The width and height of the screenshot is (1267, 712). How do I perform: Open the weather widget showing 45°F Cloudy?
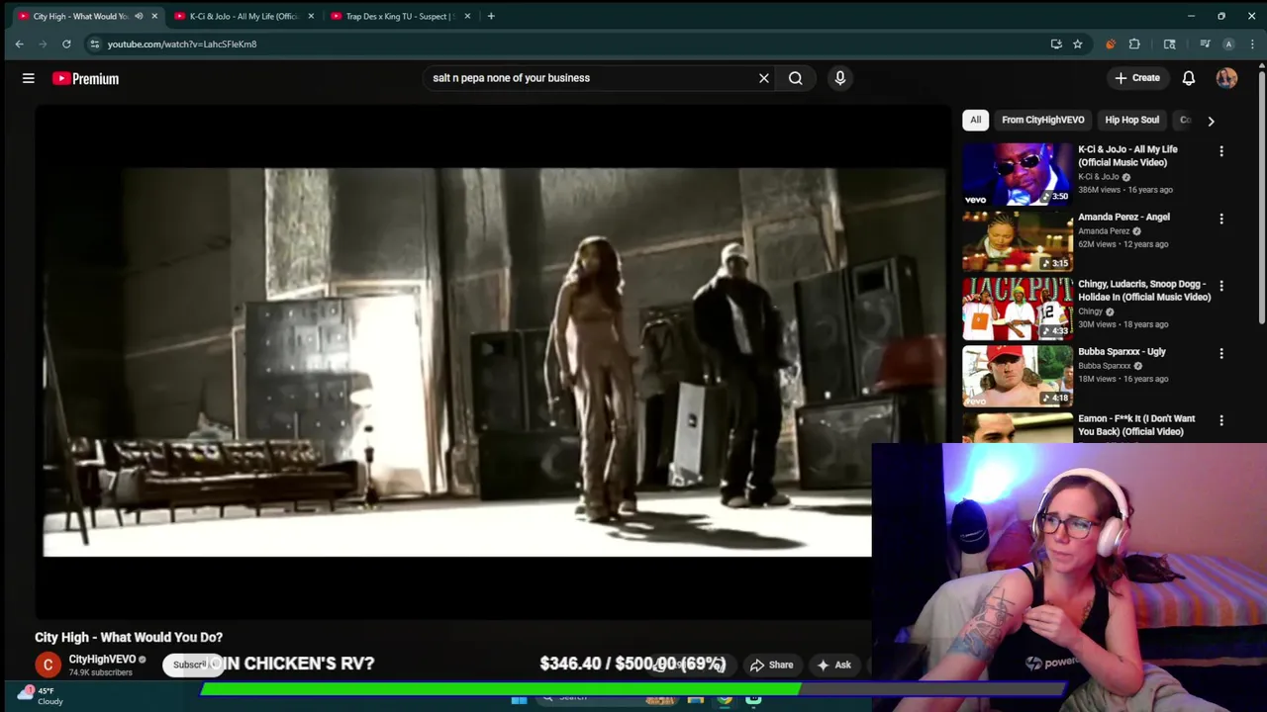pyautogui.click(x=40, y=696)
